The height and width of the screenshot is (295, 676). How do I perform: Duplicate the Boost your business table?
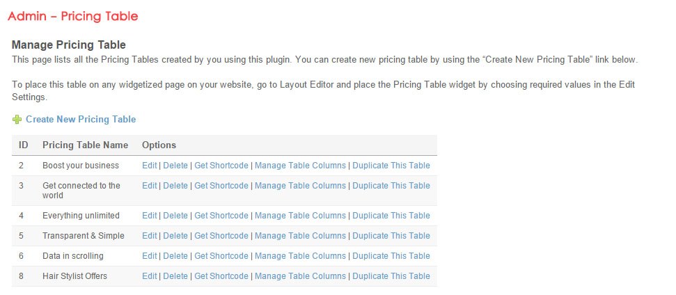click(391, 166)
